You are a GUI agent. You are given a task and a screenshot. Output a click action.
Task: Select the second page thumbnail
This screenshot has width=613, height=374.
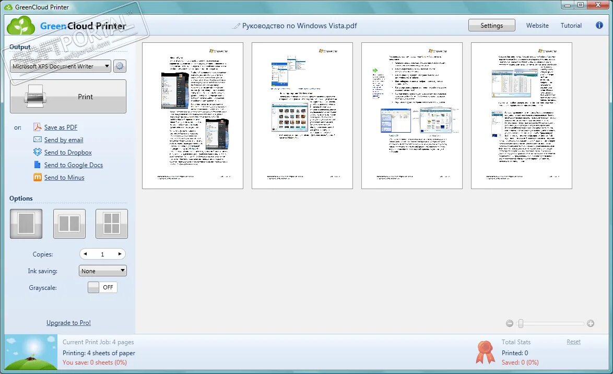[x=302, y=116]
